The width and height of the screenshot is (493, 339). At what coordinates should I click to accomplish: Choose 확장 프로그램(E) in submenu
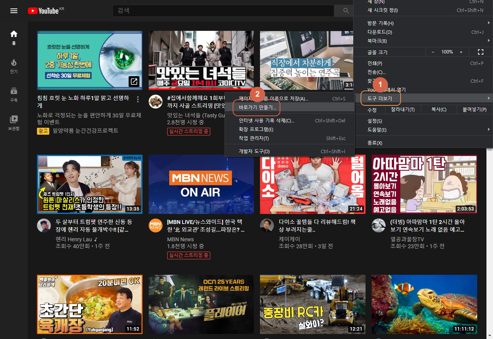pos(290,130)
